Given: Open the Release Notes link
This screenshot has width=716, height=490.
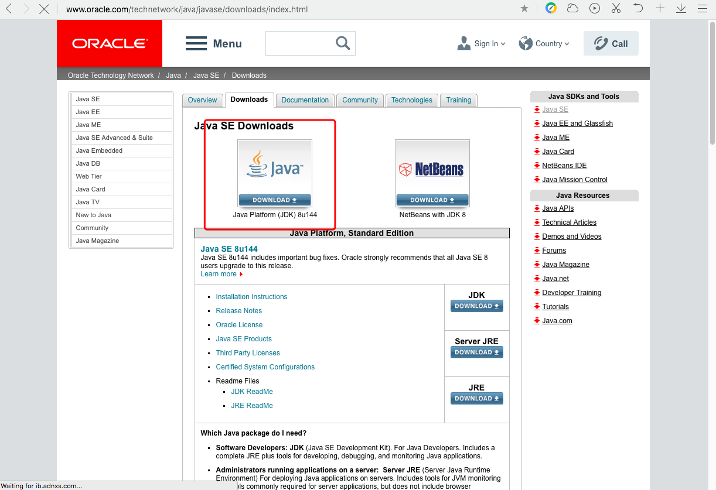Looking at the screenshot, I should pyautogui.click(x=239, y=311).
